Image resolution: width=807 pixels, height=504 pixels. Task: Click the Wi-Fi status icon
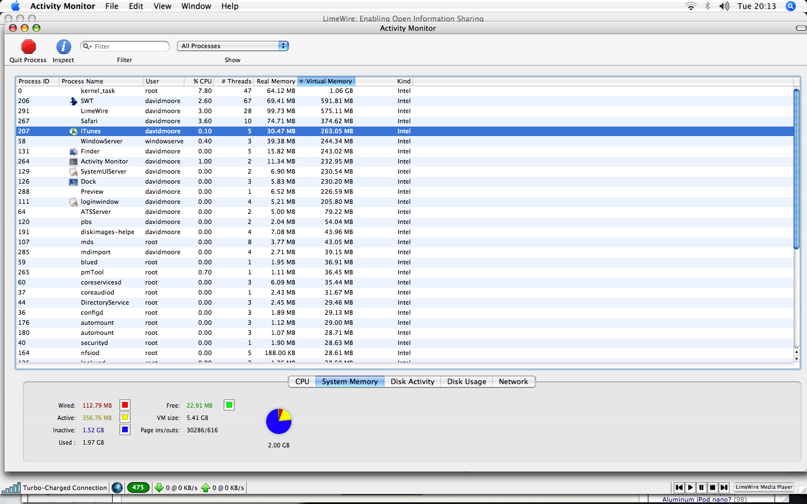[x=690, y=6]
